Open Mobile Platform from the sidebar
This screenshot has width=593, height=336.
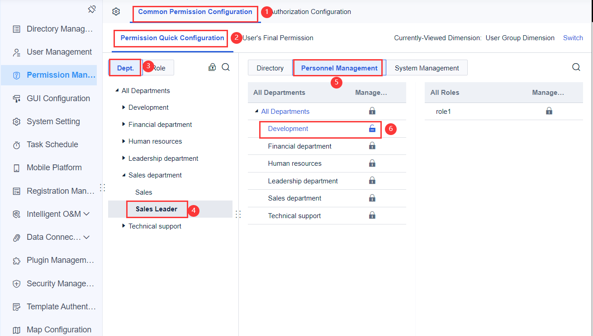(51, 167)
